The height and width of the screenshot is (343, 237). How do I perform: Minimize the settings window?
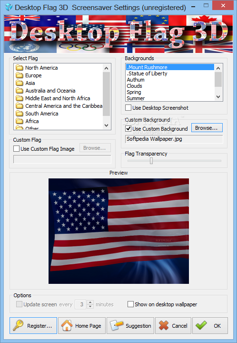click(x=193, y=7)
